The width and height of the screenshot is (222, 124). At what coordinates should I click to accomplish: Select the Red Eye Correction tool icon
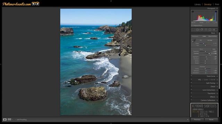(x=202, y=30)
